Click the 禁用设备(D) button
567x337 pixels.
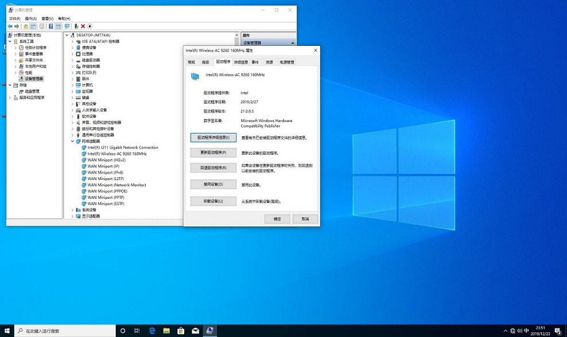tap(213, 185)
